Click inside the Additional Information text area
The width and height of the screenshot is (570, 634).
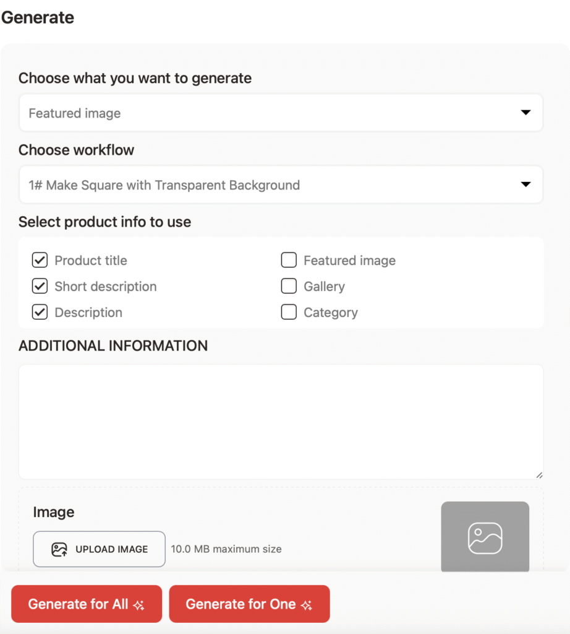click(281, 421)
